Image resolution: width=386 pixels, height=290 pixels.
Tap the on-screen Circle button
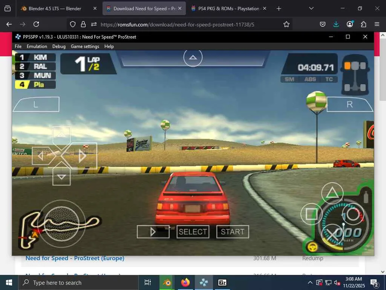pos(353,214)
